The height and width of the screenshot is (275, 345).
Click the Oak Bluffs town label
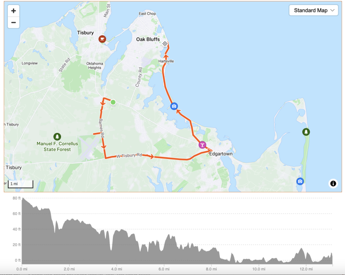click(x=148, y=39)
